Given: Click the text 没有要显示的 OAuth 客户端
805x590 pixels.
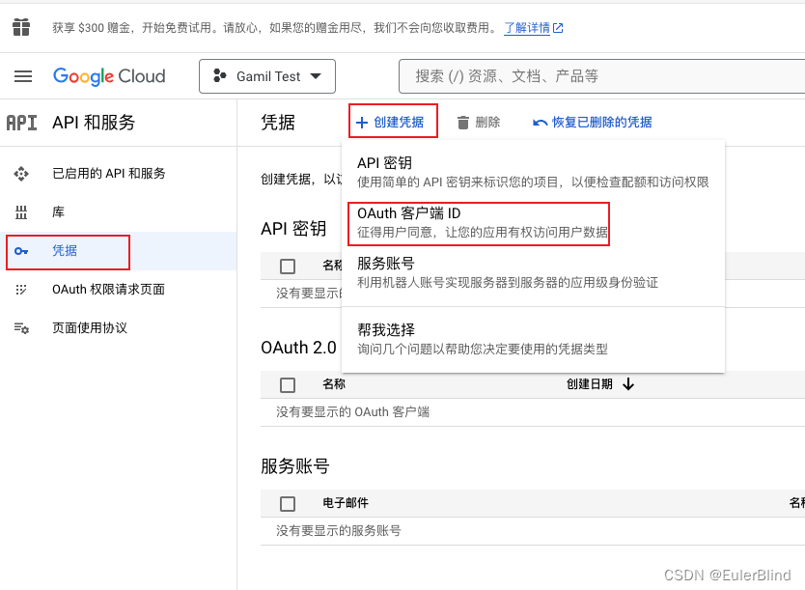Looking at the screenshot, I should pos(352,411).
